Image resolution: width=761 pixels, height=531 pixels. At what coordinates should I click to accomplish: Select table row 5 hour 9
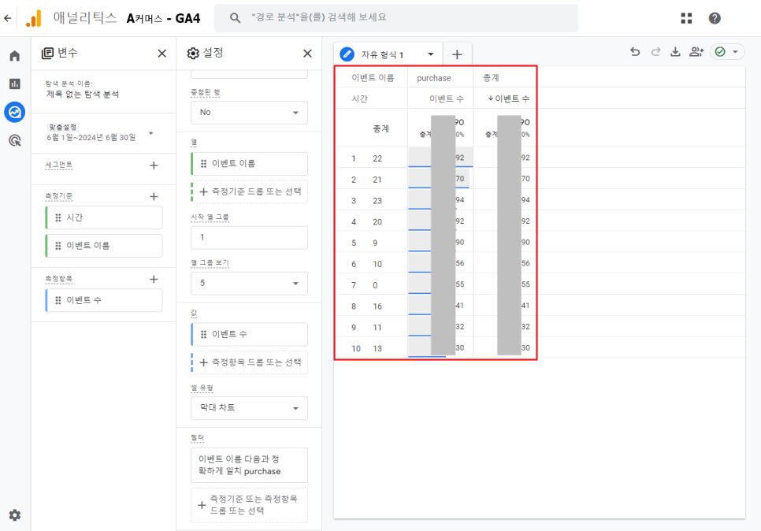[x=436, y=243]
